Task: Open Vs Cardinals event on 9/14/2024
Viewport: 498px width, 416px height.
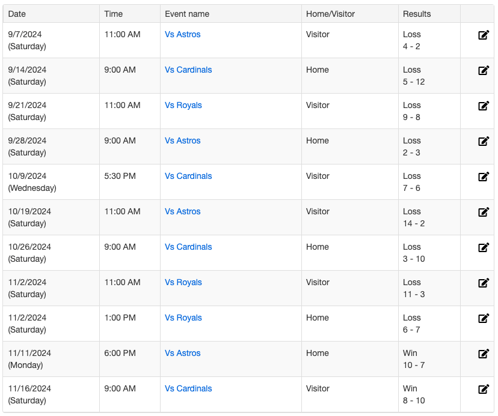Action: (x=188, y=70)
